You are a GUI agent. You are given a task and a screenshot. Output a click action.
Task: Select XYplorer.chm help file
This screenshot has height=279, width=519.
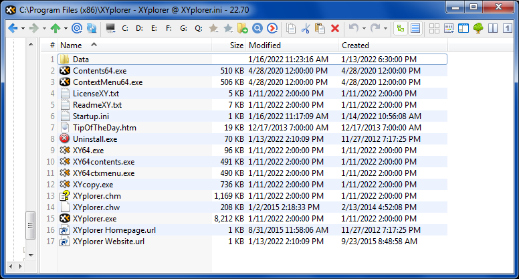pyautogui.click(x=97, y=196)
